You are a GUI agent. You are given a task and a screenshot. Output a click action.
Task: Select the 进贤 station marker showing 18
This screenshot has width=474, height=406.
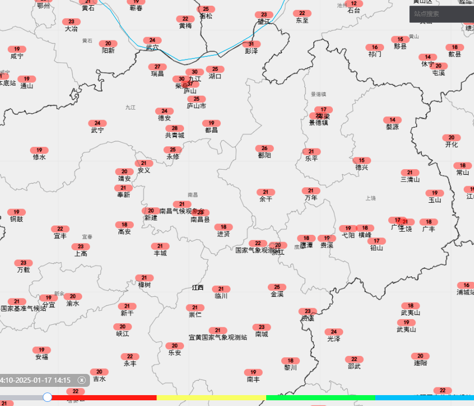[x=223, y=227]
